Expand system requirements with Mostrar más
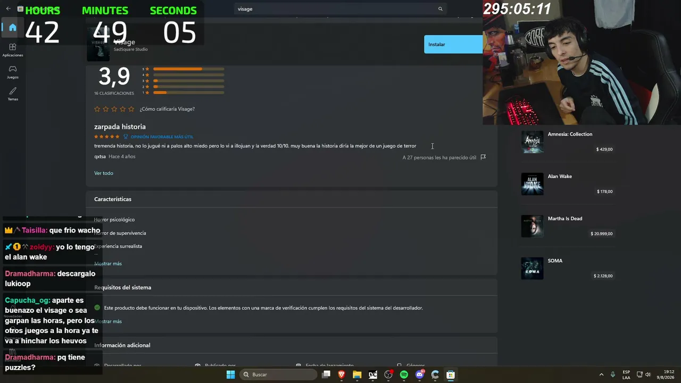This screenshot has height=383, width=681. click(108, 321)
